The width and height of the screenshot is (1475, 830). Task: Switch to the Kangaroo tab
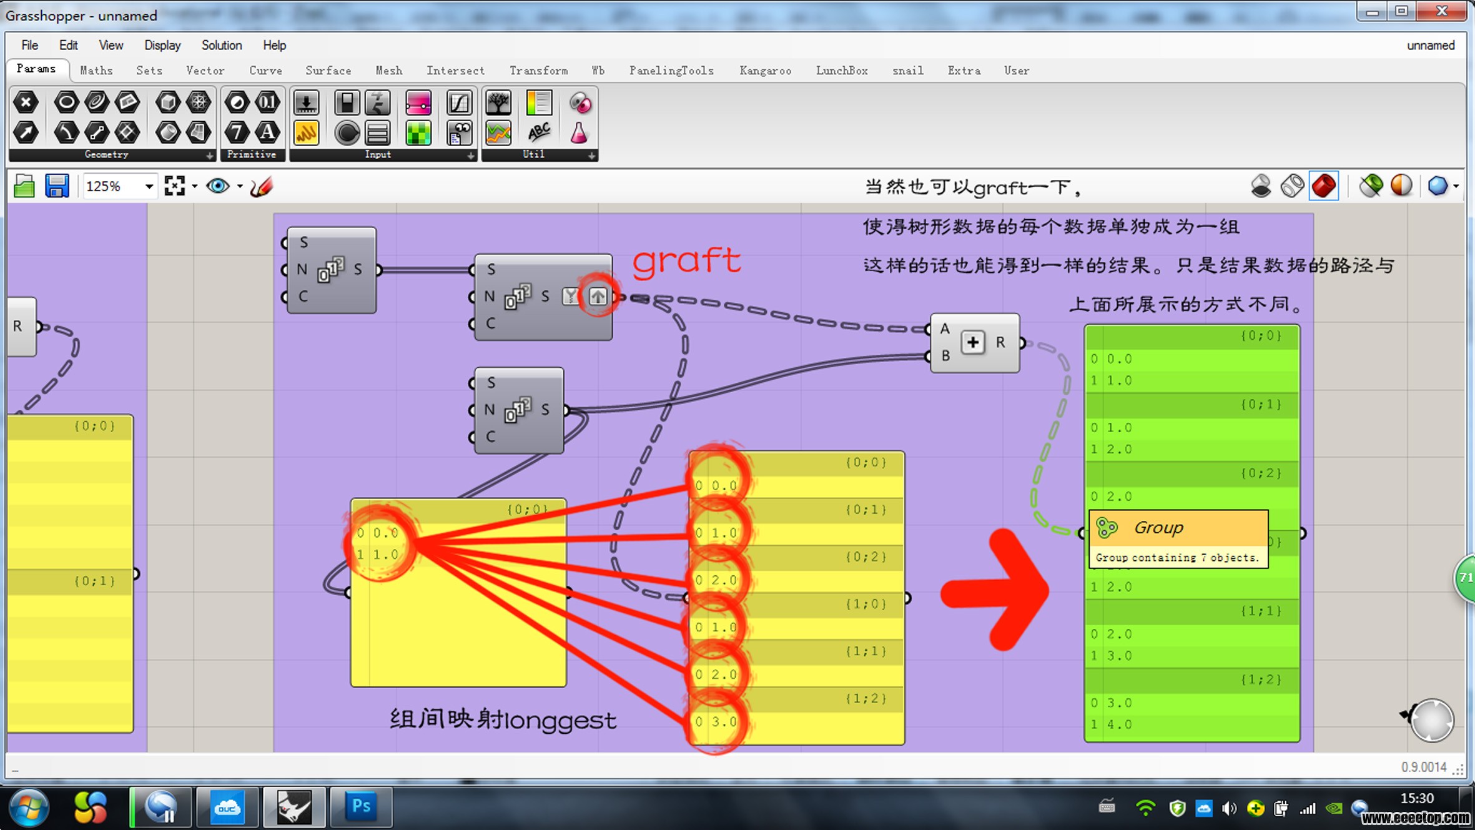click(x=765, y=71)
